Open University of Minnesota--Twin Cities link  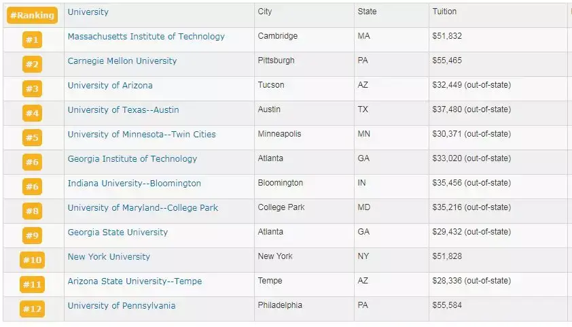point(141,135)
